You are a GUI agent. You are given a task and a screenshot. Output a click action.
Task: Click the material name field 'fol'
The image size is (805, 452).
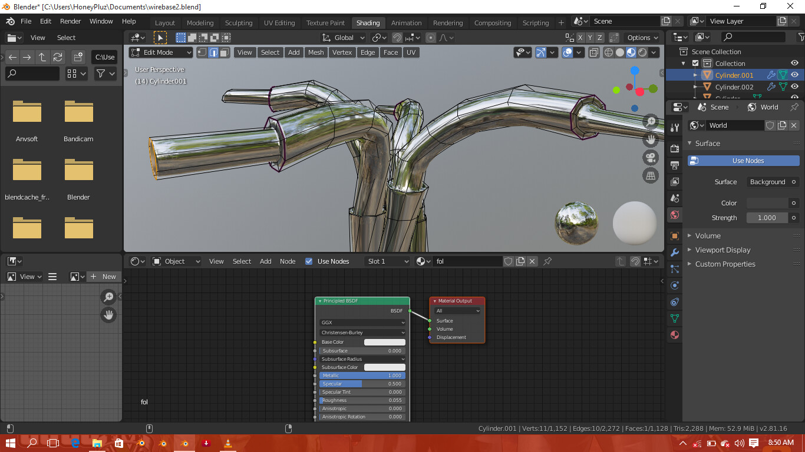(x=467, y=261)
